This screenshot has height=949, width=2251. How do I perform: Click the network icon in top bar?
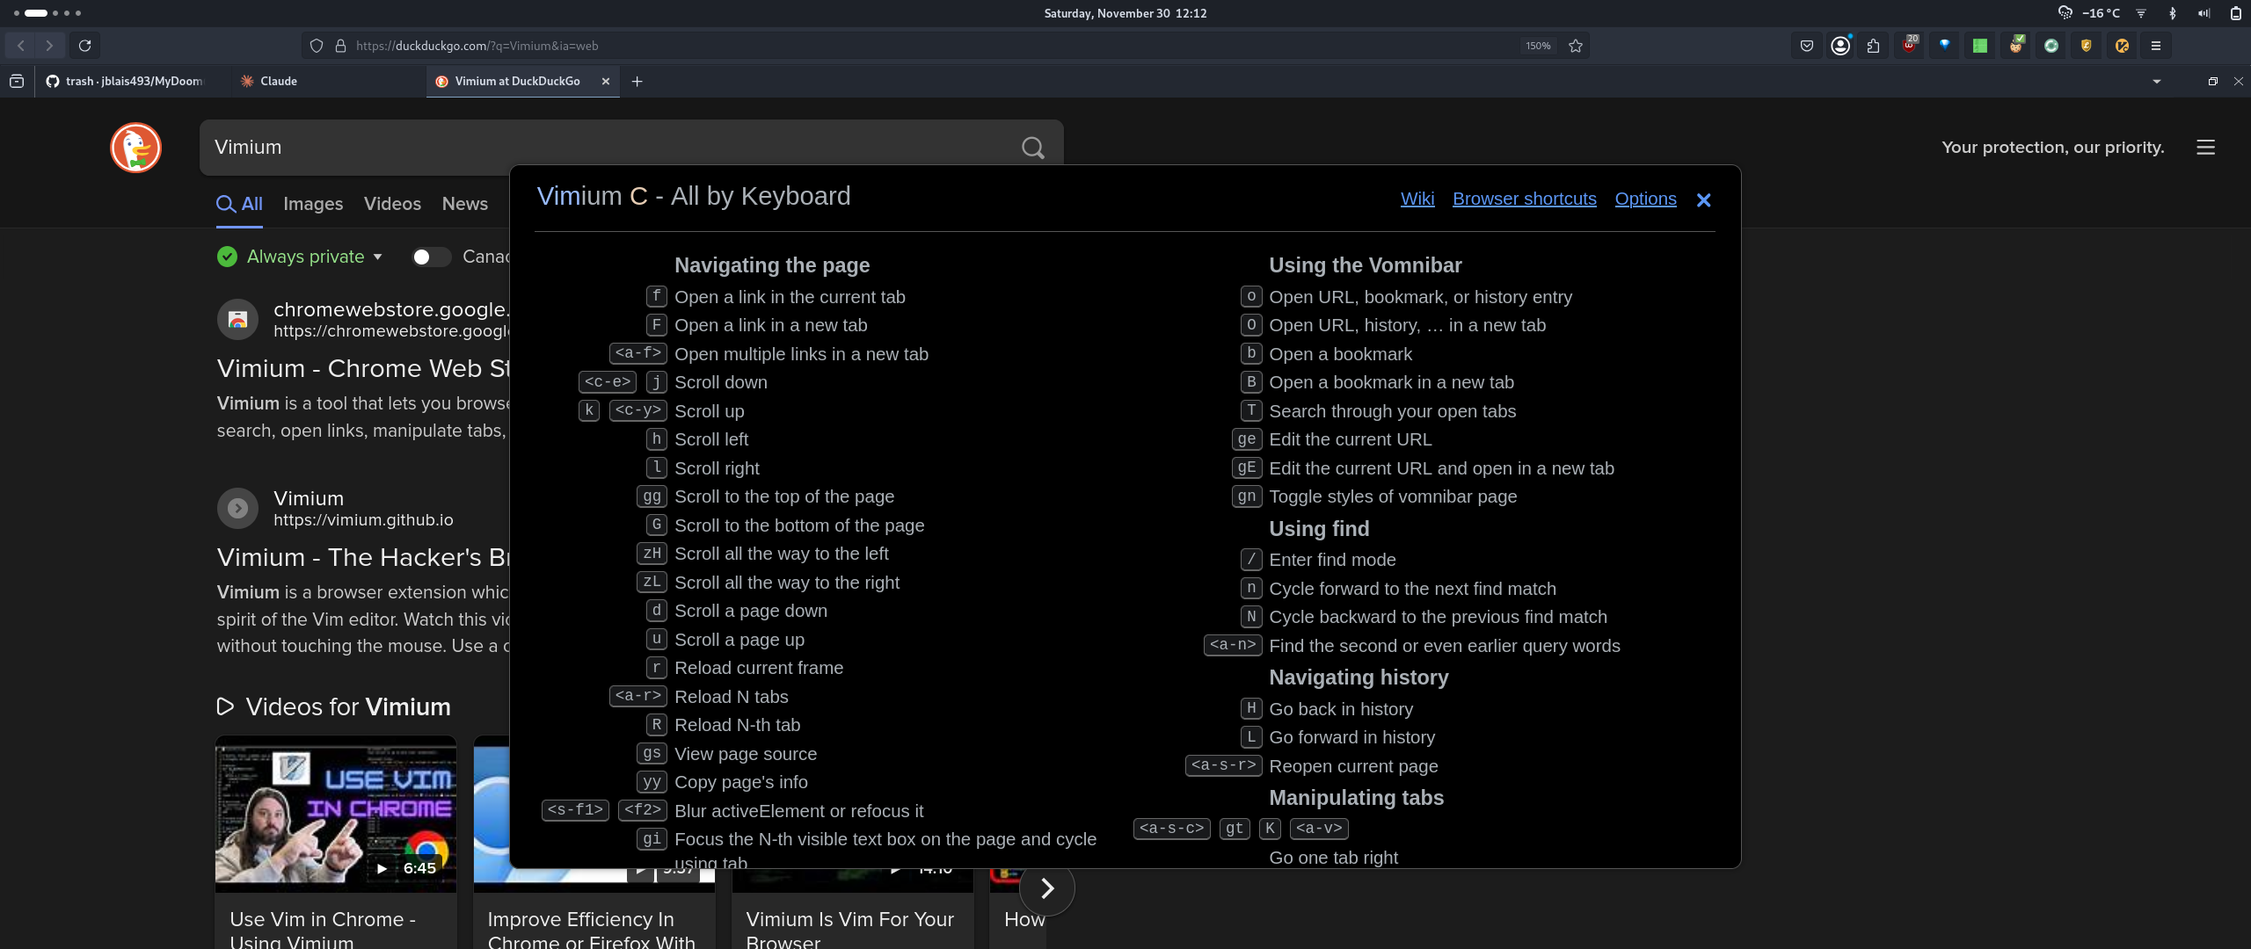tap(2141, 13)
